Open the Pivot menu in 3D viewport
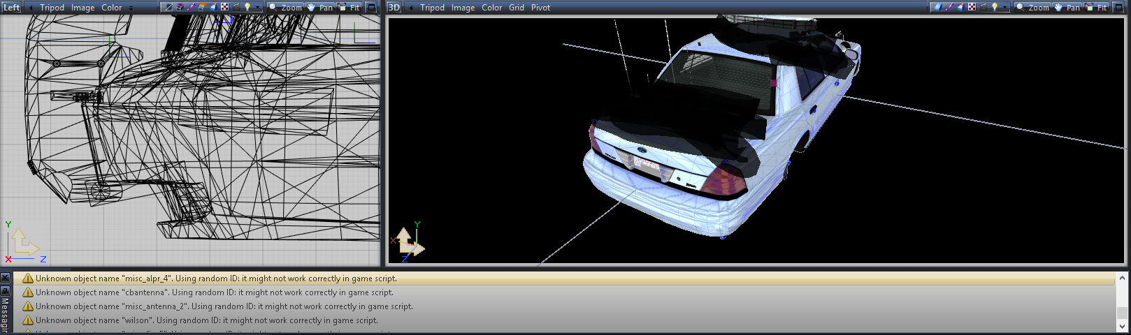The image size is (1131, 335). tap(540, 8)
